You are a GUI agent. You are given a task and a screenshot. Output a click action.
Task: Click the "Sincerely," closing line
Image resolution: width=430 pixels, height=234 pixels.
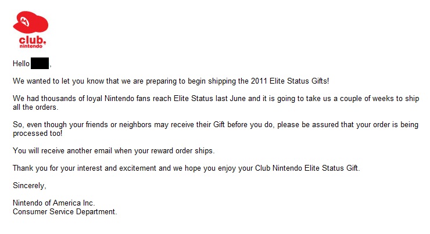(29, 186)
